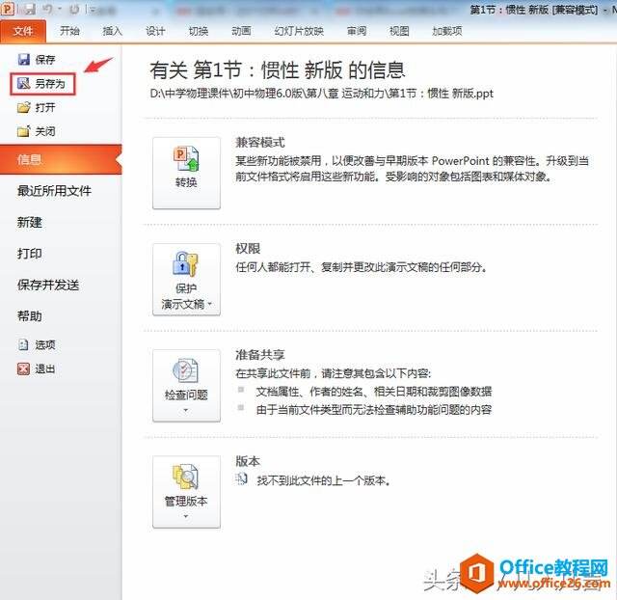
Task: Expand Manage Versions (管理版本) dropdown
Action: [186, 492]
